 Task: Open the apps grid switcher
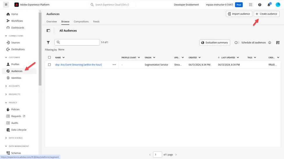[251, 5]
